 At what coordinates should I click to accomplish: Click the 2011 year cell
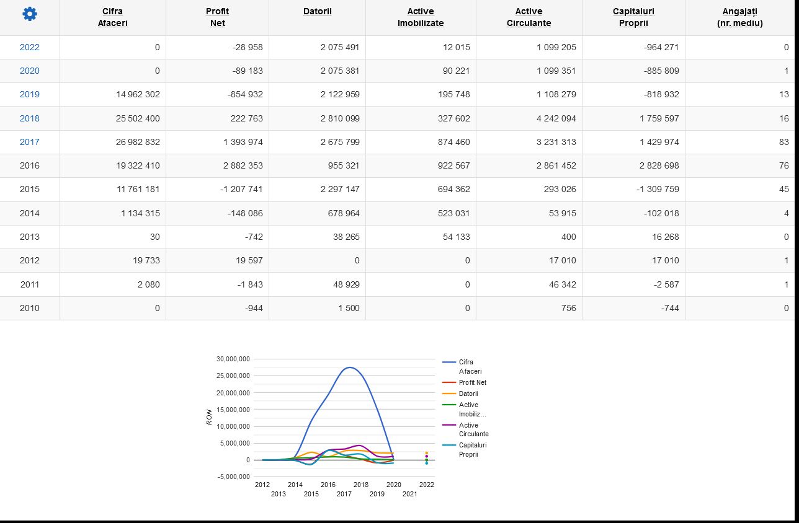pos(29,284)
